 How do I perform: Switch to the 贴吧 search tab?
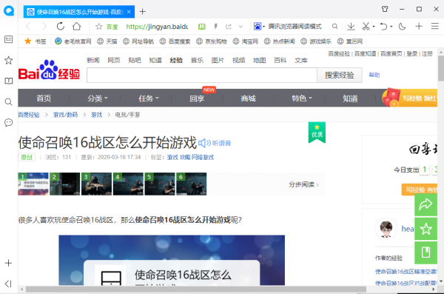pyautogui.click(x=135, y=60)
